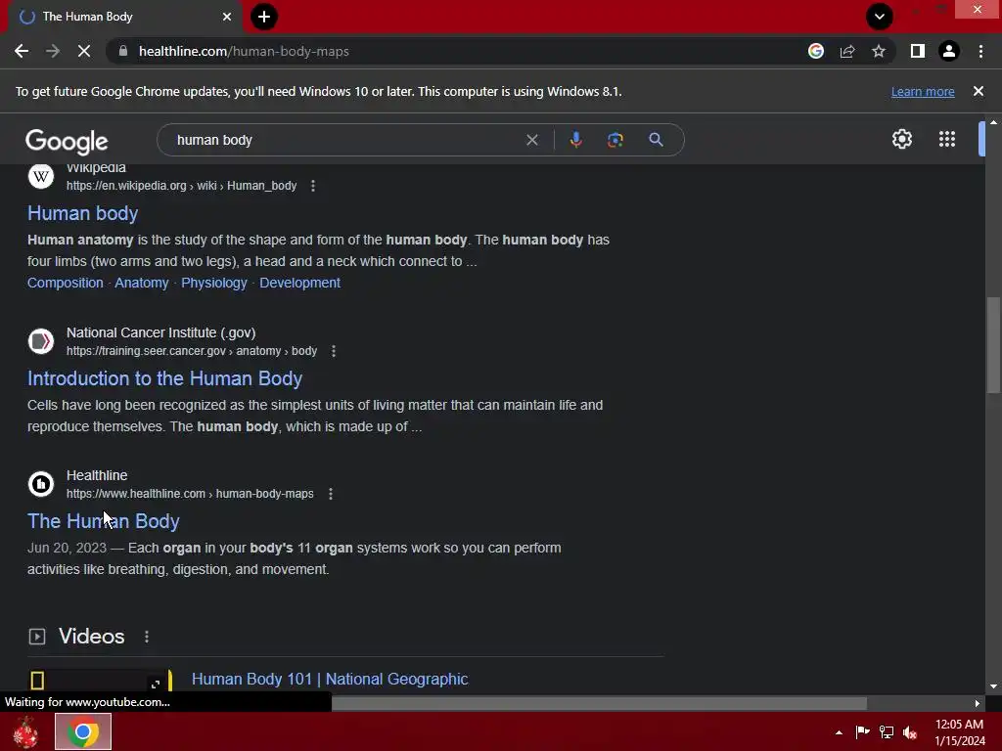Share this page icon

click(847, 51)
